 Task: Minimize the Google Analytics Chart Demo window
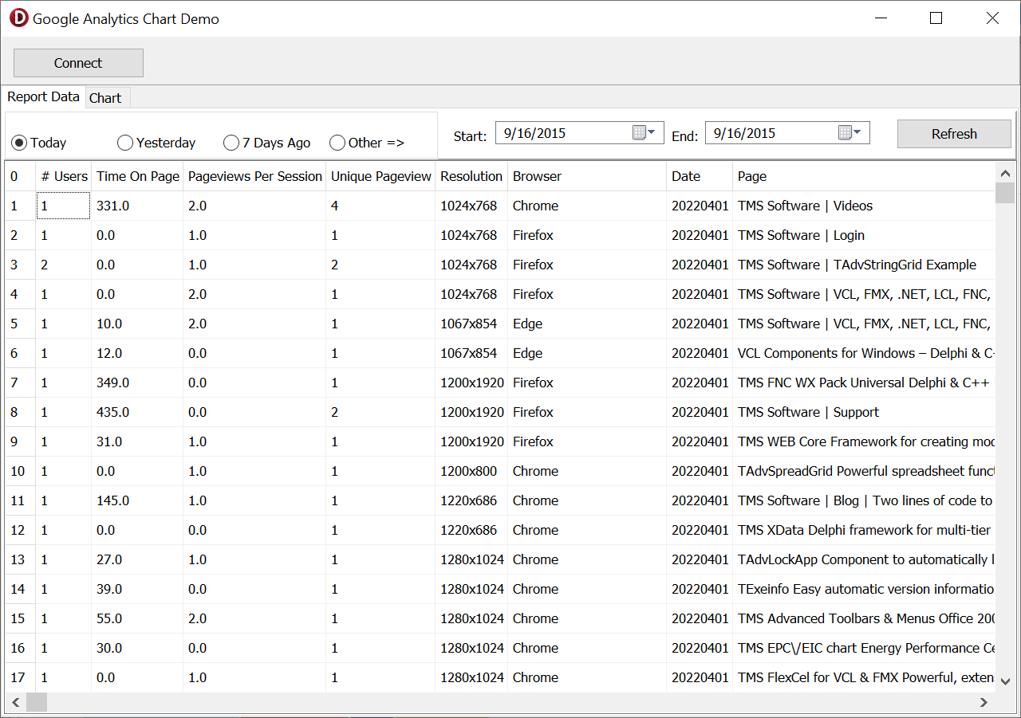point(881,18)
